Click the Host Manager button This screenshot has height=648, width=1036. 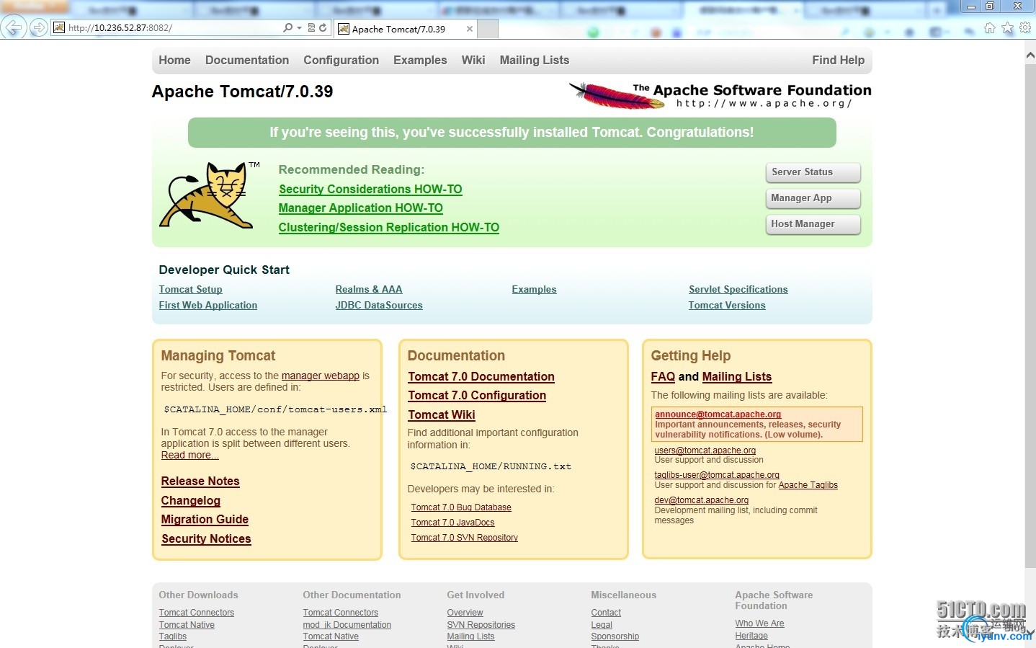point(813,224)
